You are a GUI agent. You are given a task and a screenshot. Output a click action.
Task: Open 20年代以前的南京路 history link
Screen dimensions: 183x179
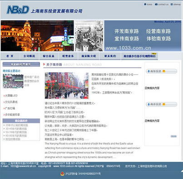[17, 125]
